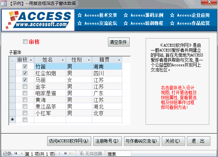Click the ACCESS www.accessoft.com logo

38,20
